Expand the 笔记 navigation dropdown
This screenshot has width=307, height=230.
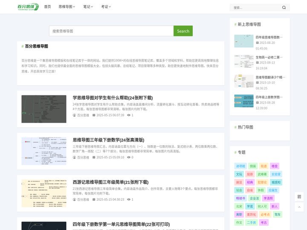pyautogui.click(x=88, y=7)
